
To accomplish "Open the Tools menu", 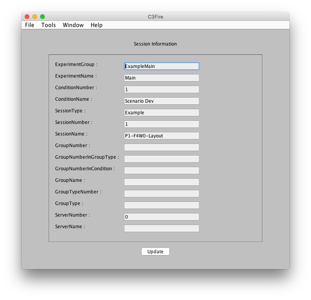I will [x=49, y=25].
